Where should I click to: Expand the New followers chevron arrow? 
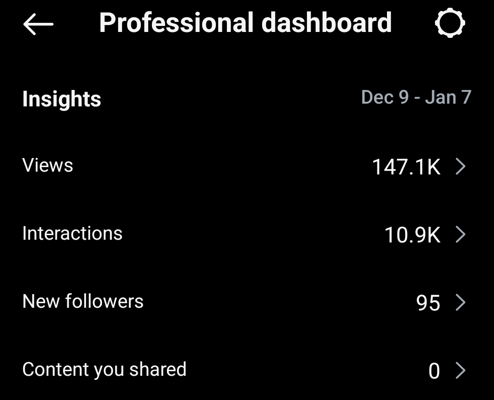pyautogui.click(x=461, y=302)
